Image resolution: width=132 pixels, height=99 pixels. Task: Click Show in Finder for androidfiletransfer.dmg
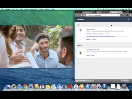pos(90,55)
